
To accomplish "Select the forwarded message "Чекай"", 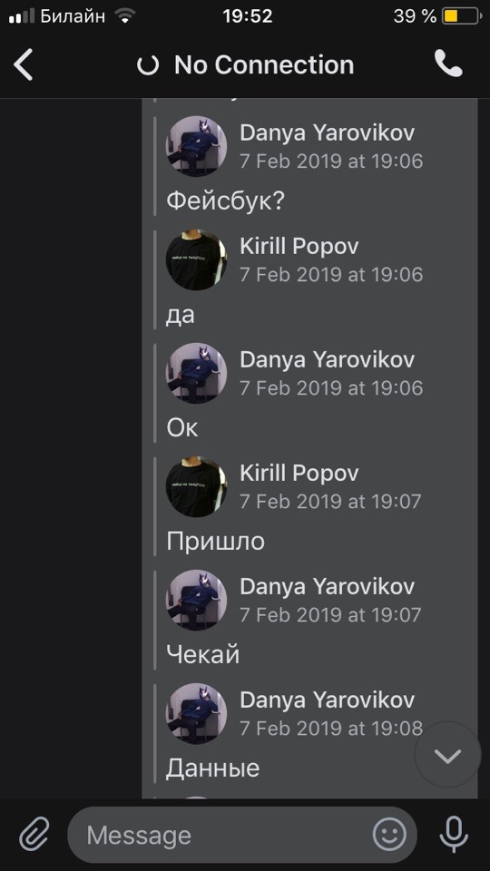I will [x=202, y=654].
